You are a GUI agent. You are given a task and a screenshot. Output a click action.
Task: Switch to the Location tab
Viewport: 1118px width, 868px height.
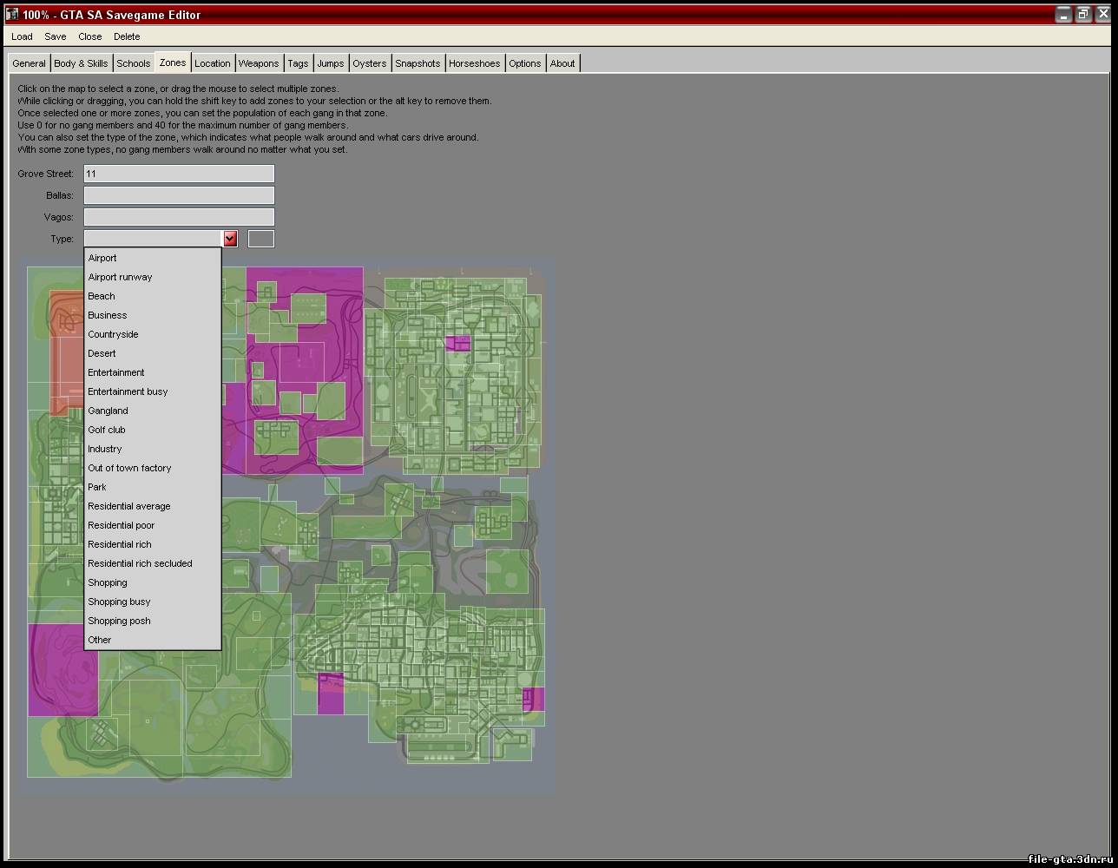[x=213, y=63]
